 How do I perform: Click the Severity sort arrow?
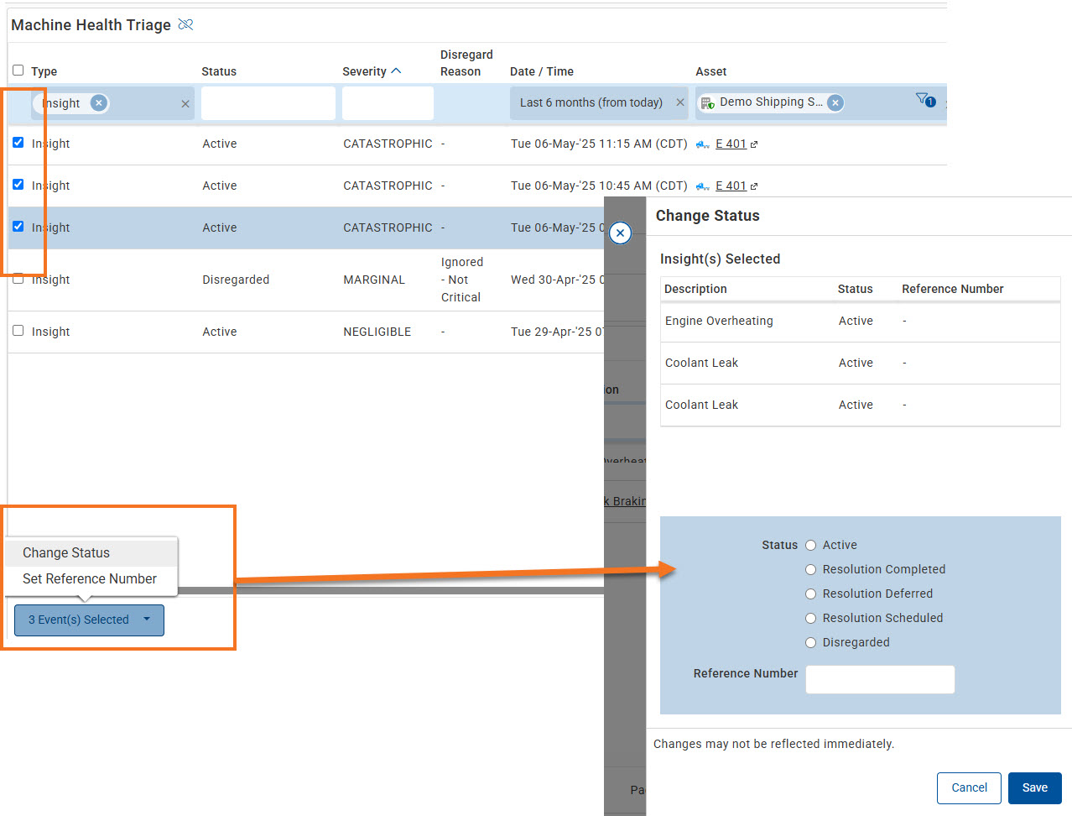click(396, 71)
